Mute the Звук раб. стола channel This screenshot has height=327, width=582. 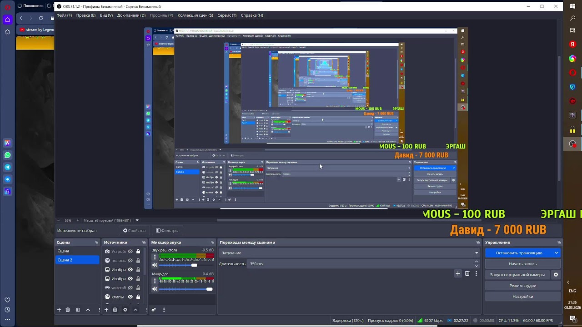pos(155,265)
